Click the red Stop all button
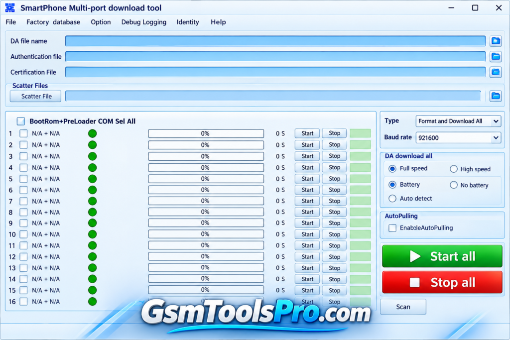 click(442, 282)
